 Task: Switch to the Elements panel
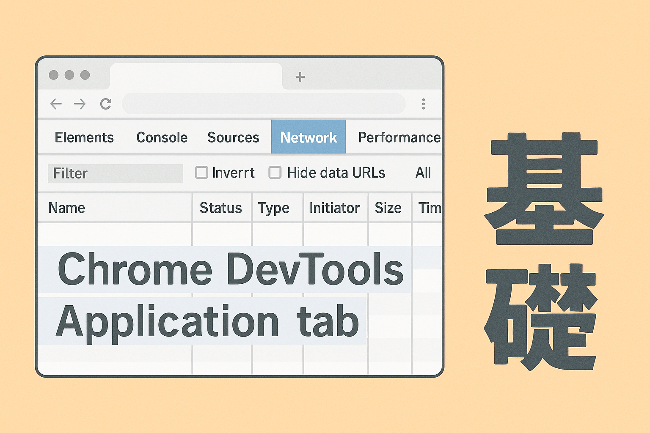84,137
